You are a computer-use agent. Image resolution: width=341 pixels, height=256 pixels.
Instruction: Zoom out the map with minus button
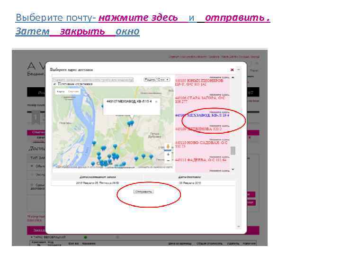click(x=168, y=161)
